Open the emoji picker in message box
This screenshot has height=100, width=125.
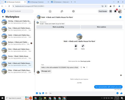(117, 93)
